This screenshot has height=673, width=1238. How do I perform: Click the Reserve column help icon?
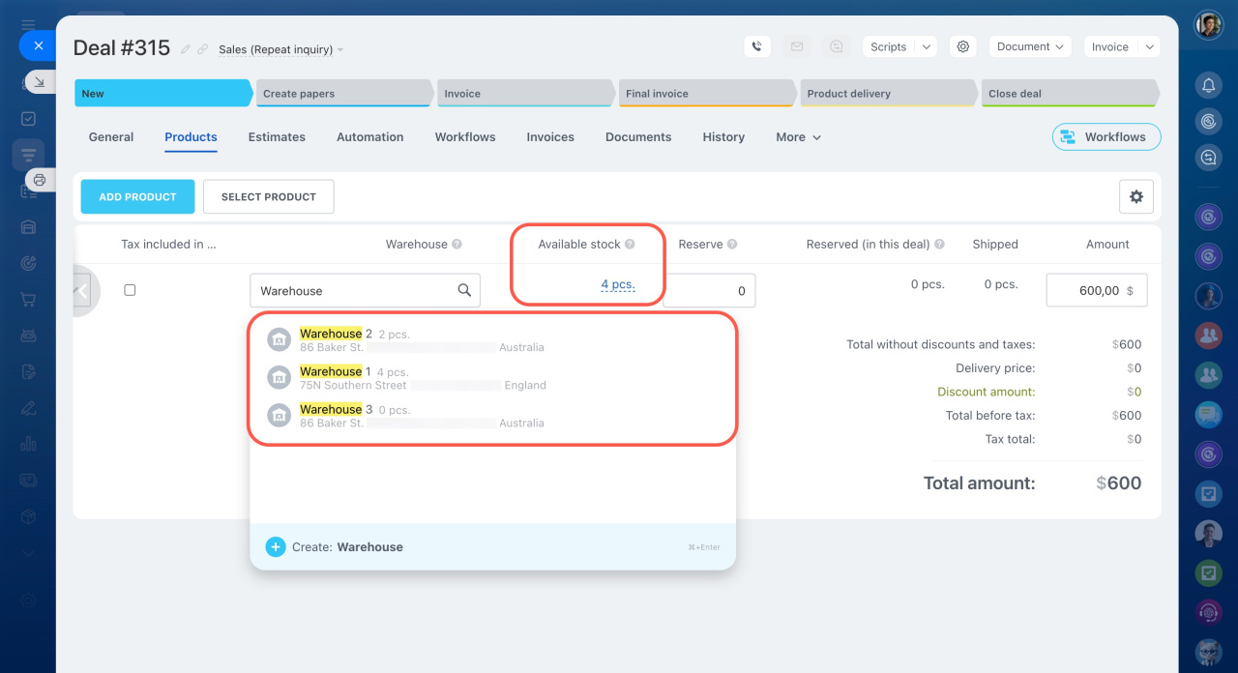(732, 245)
